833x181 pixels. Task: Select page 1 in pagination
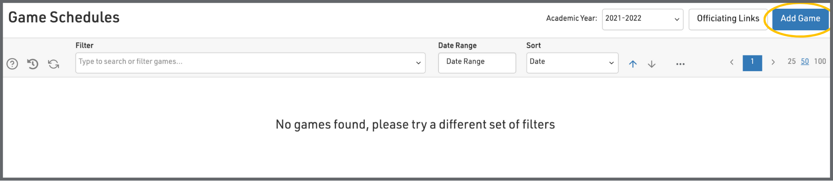click(752, 62)
